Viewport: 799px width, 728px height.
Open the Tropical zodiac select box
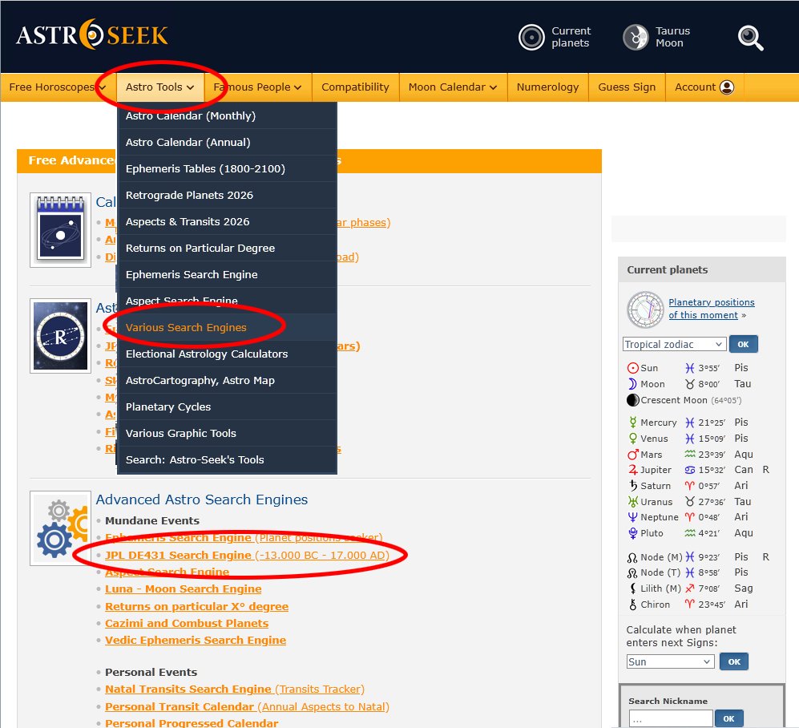tap(674, 344)
